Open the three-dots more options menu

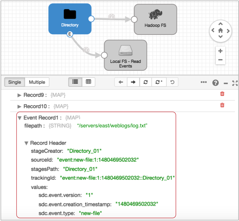click(204, 82)
